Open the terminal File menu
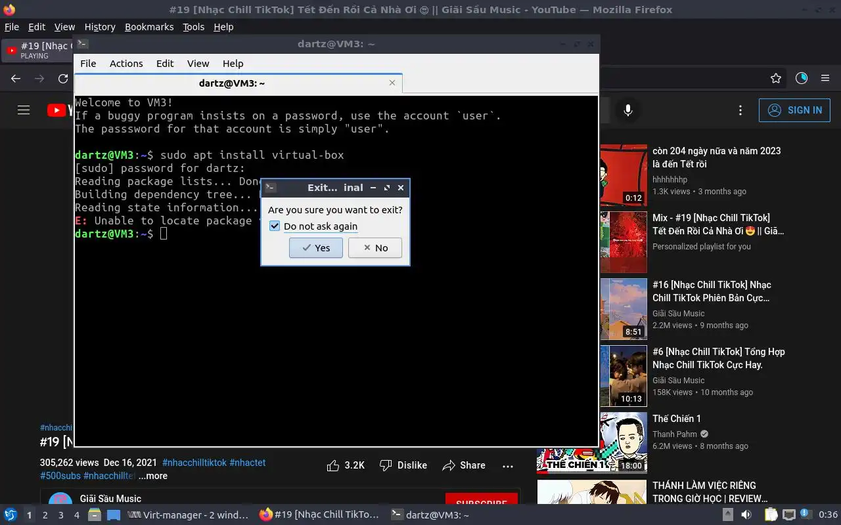Image resolution: width=841 pixels, height=525 pixels. point(88,64)
